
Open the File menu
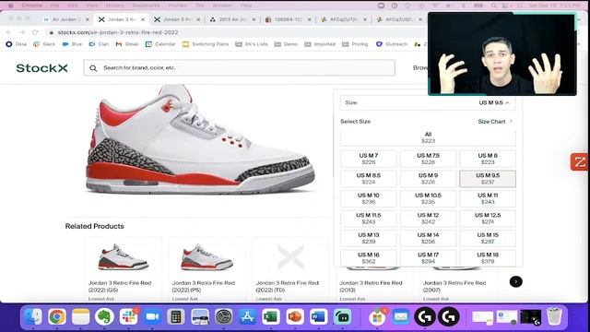tap(55, 6)
